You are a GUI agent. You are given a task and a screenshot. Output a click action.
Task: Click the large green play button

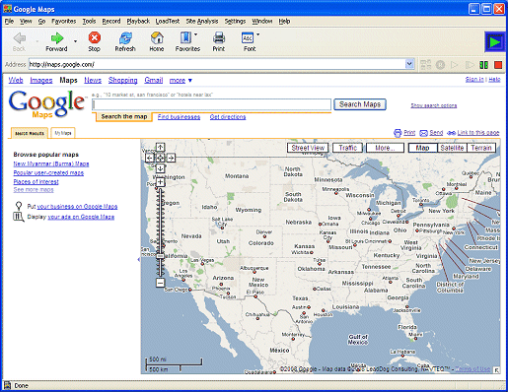tap(495, 42)
